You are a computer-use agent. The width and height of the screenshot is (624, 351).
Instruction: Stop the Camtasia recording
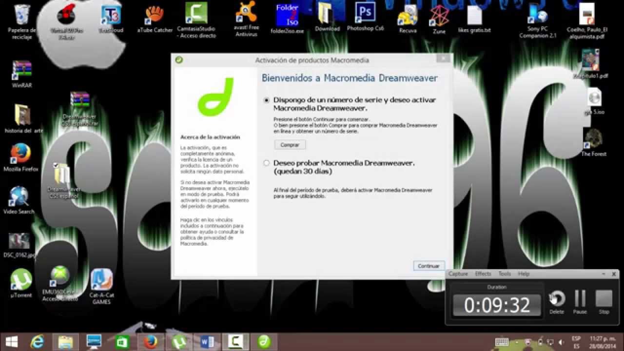click(x=604, y=302)
